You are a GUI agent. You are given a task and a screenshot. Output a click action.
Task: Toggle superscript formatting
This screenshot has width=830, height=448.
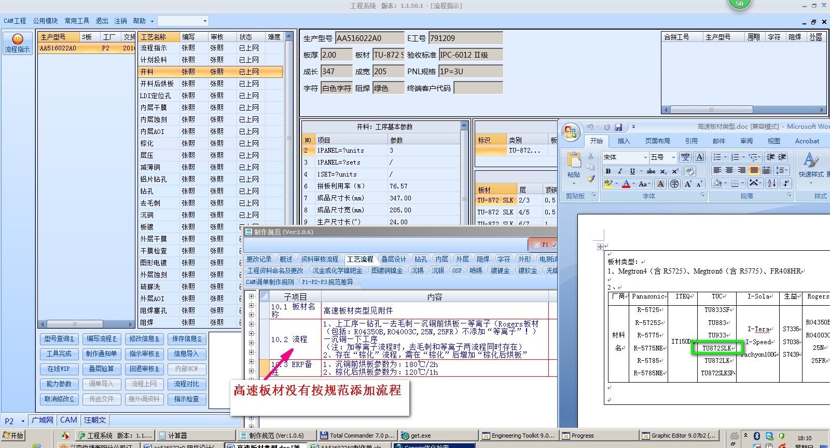[675, 171]
